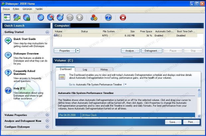Open the Go to section dropdown arrow
The image size is (206, 136).
point(126,84)
